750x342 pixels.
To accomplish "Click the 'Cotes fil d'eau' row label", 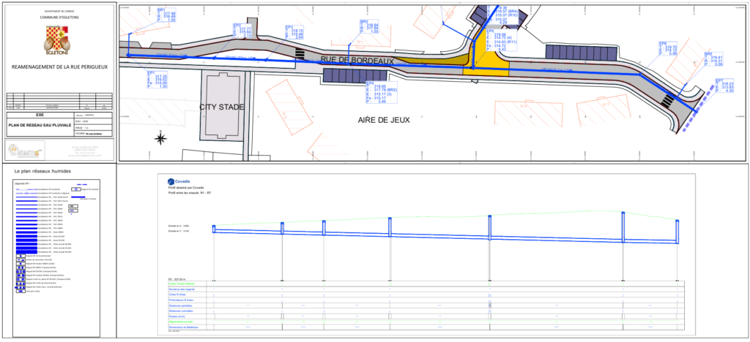I will 177,294.
